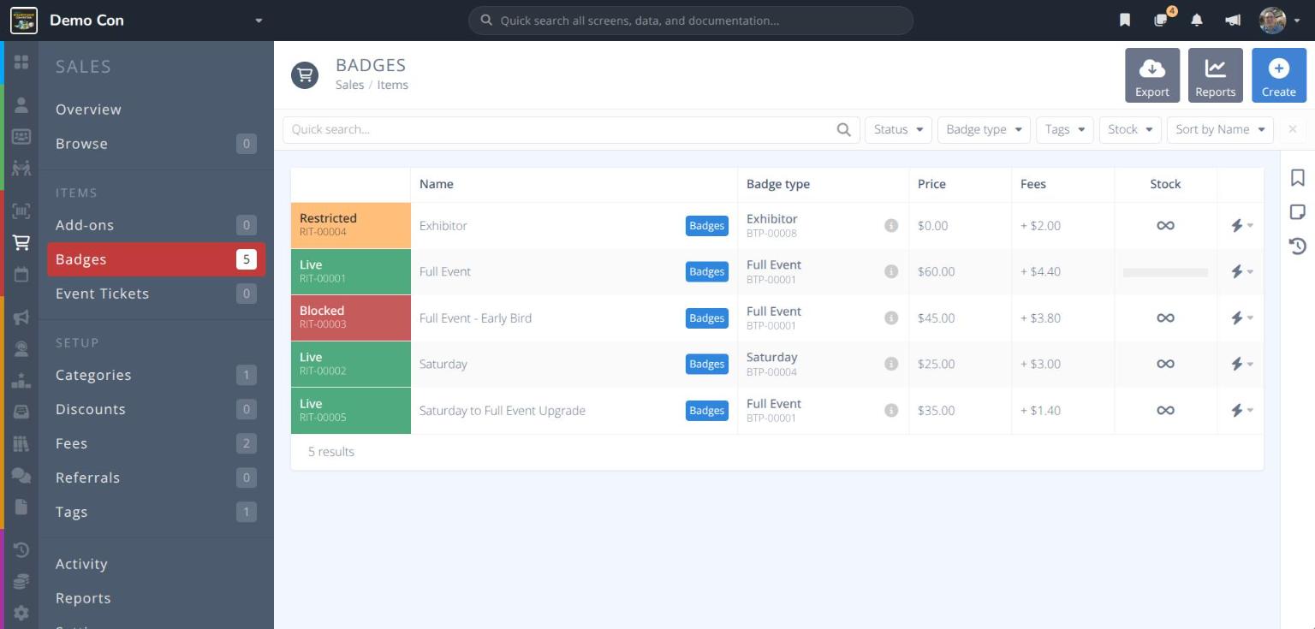Open the notes icon in right panel
1315x629 pixels.
pos(1298,211)
